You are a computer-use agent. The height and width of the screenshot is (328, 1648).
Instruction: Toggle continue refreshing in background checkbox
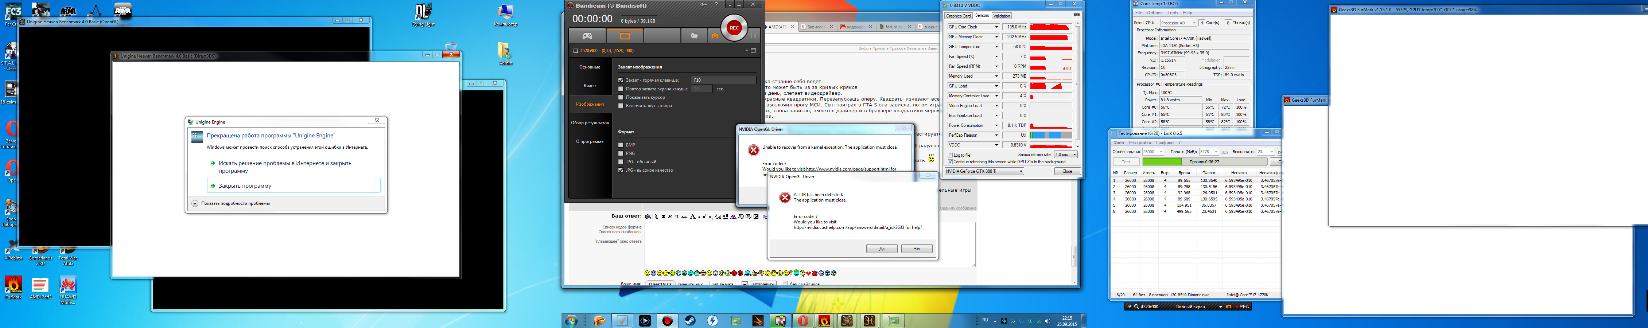click(x=950, y=162)
